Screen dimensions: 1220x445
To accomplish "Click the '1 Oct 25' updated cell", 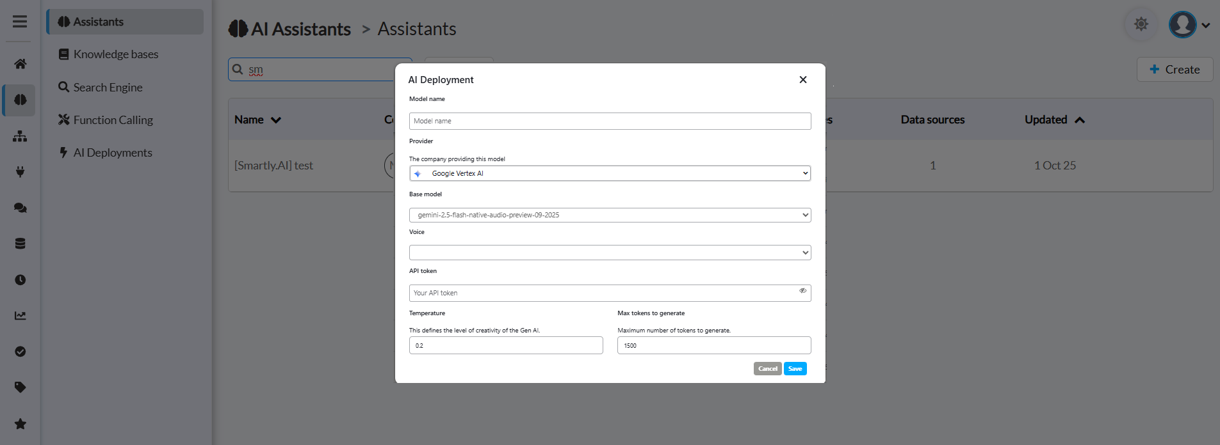I will [1055, 166].
